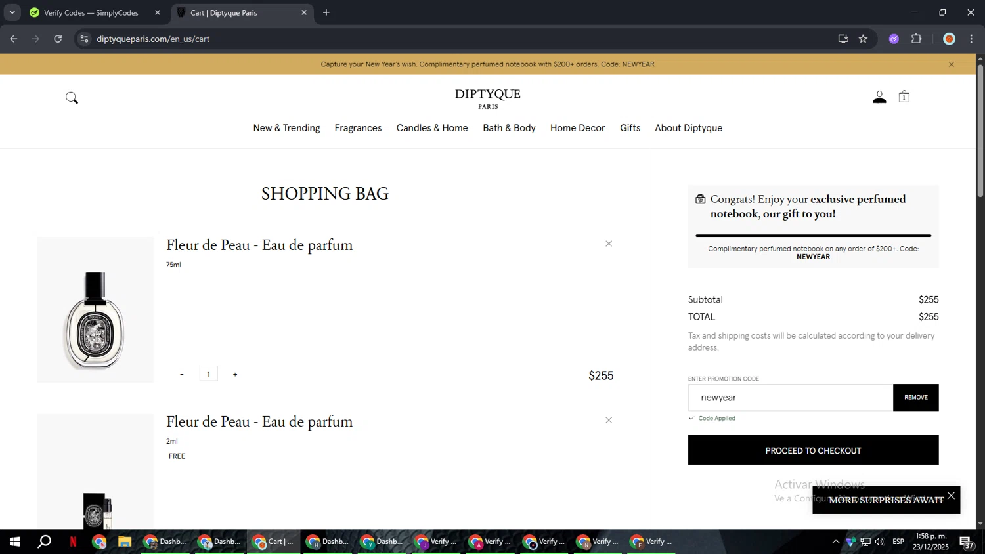The width and height of the screenshot is (985, 554).
Task: Go back to the previous page
Action: (x=14, y=39)
